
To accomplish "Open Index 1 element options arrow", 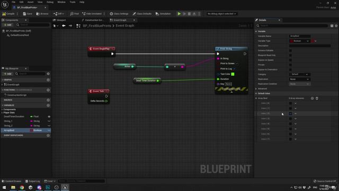I will click(x=296, y=108).
